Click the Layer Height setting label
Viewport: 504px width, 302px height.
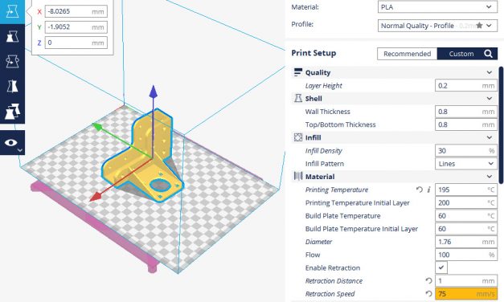click(x=323, y=85)
